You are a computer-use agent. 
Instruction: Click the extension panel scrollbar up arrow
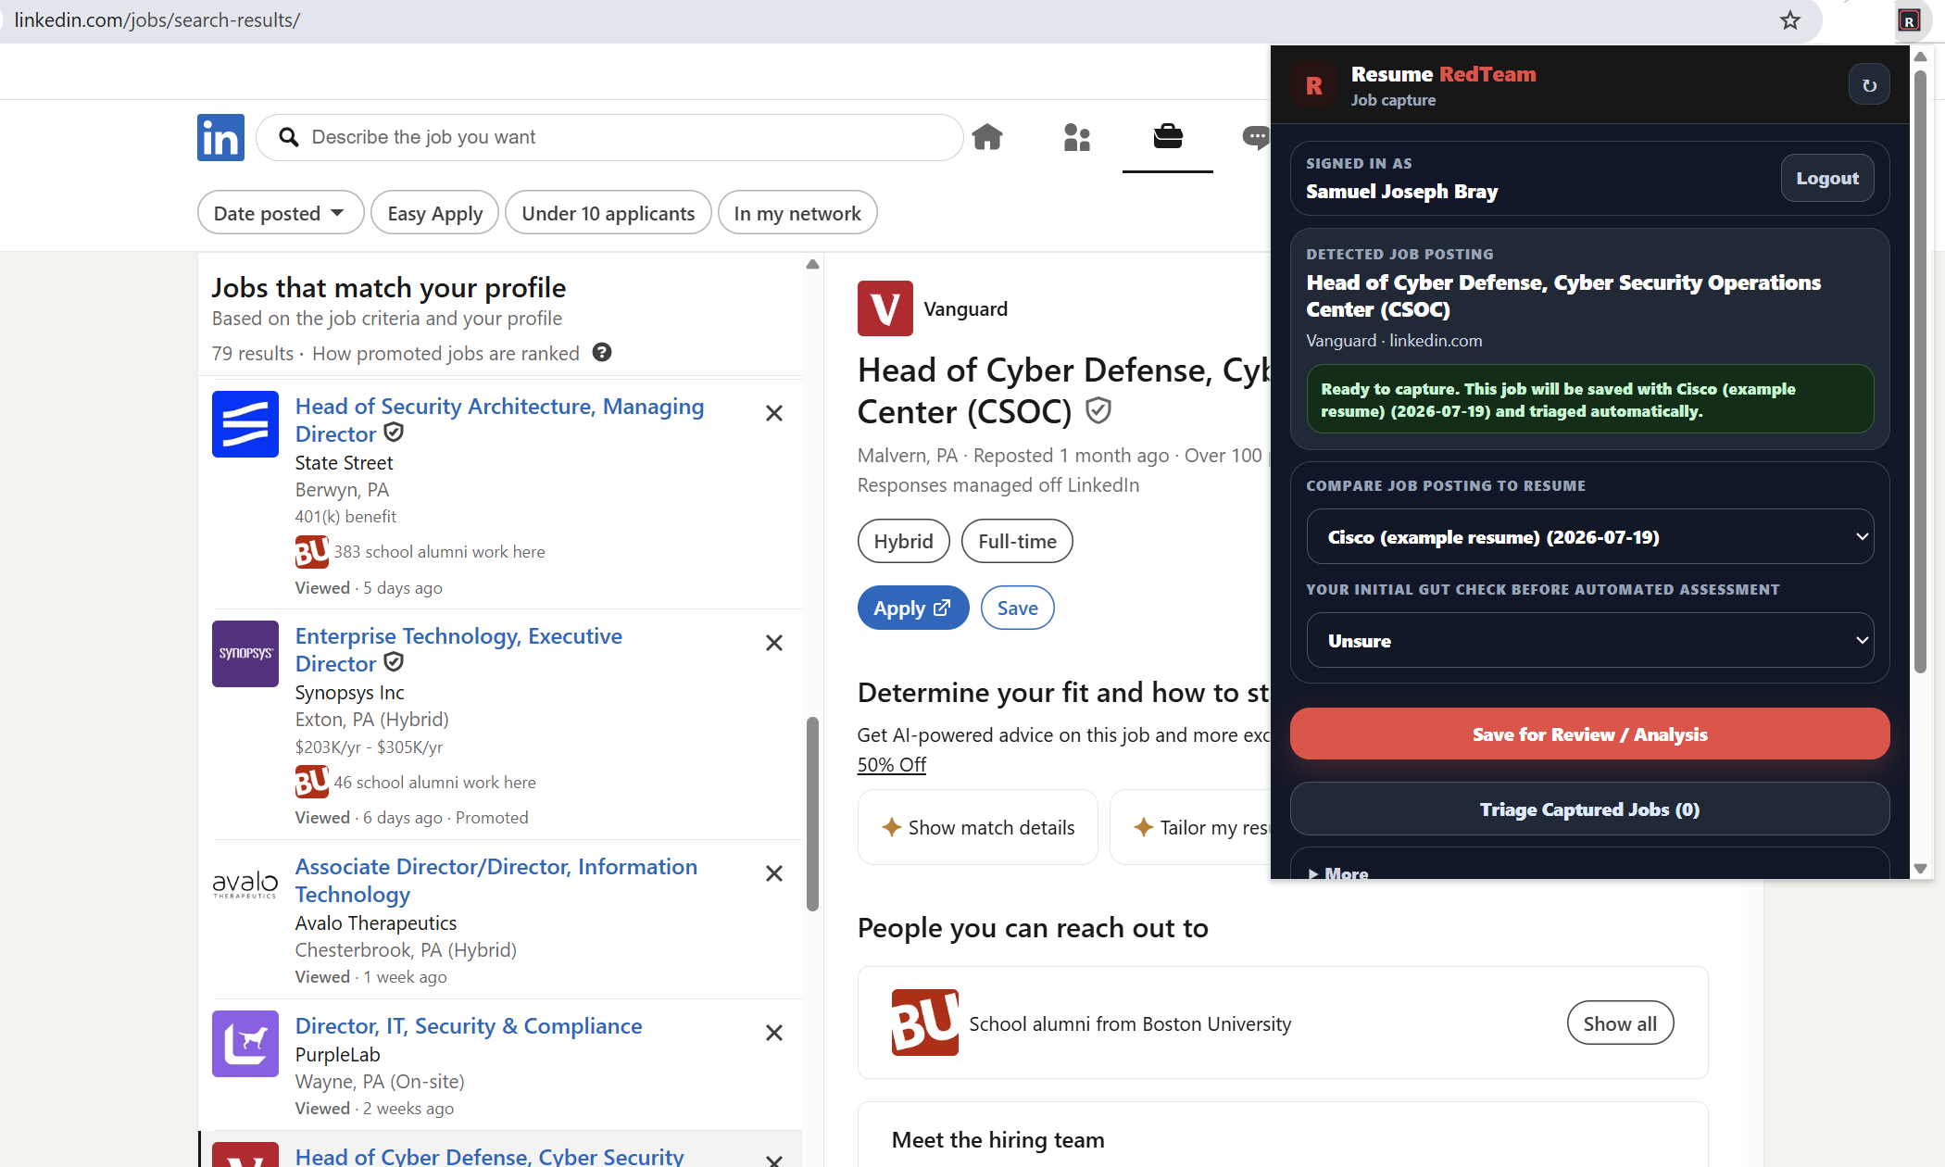pyautogui.click(x=1921, y=57)
